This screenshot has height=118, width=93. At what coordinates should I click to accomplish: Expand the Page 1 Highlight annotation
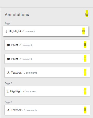(83, 31)
